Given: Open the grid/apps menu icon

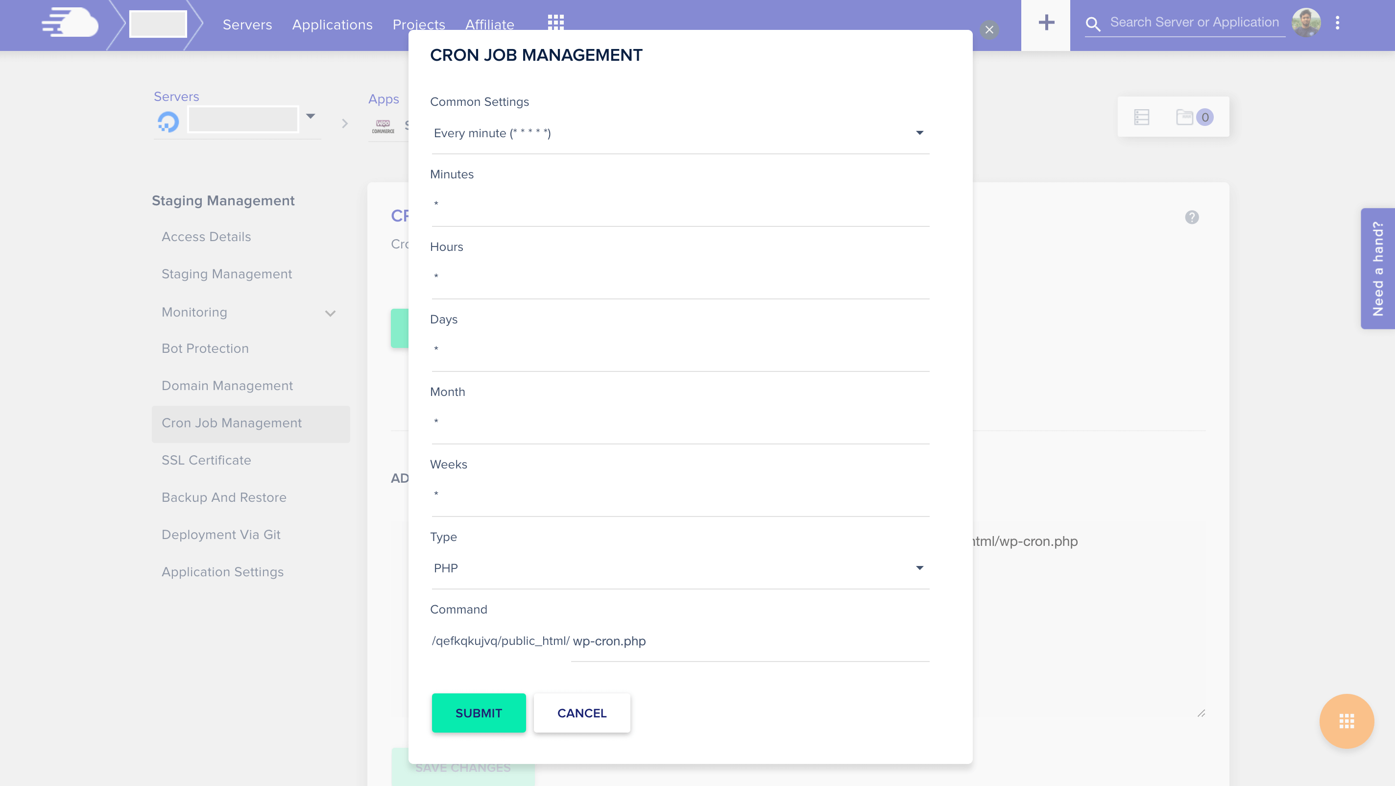Looking at the screenshot, I should tap(556, 22).
